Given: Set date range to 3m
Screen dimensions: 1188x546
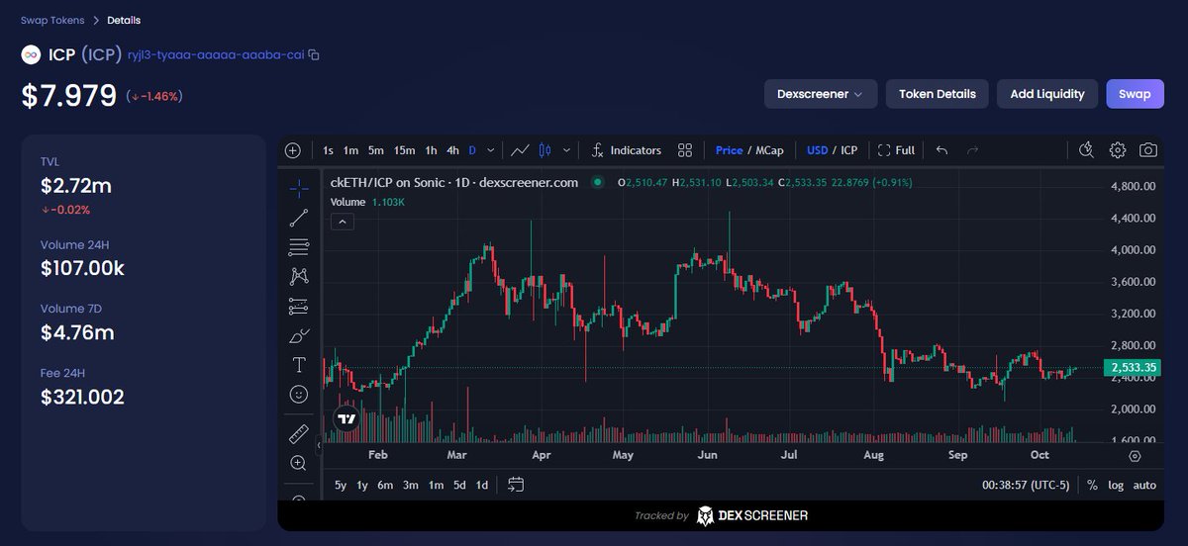Looking at the screenshot, I should tap(410, 485).
